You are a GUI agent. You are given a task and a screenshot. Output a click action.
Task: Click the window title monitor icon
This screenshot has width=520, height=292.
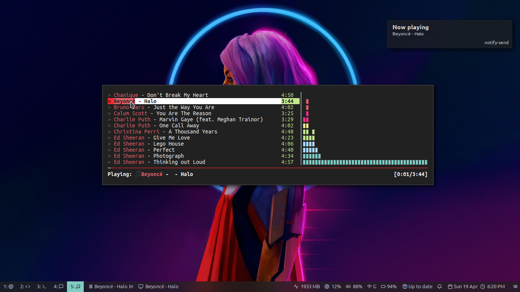click(x=140, y=287)
